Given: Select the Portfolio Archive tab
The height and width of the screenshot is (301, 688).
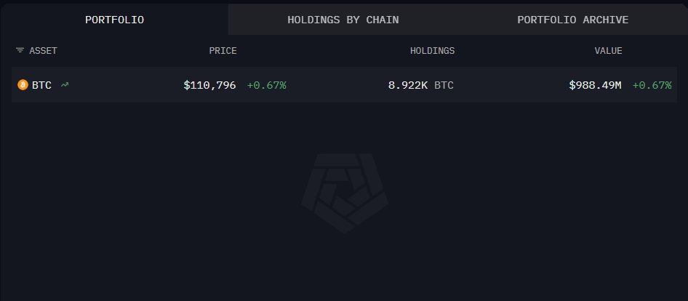Looking at the screenshot, I should (x=572, y=20).
